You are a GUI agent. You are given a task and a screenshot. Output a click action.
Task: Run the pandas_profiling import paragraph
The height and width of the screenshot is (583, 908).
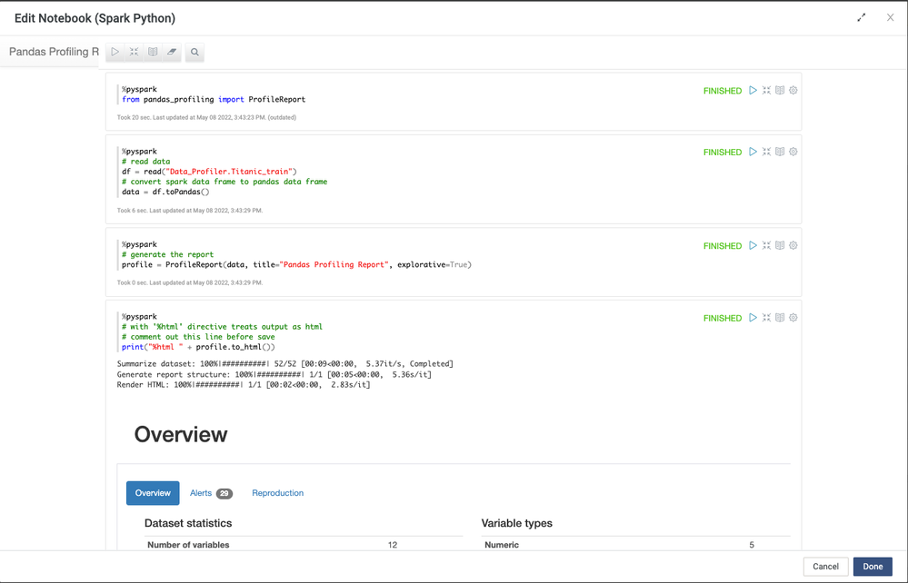coord(753,91)
